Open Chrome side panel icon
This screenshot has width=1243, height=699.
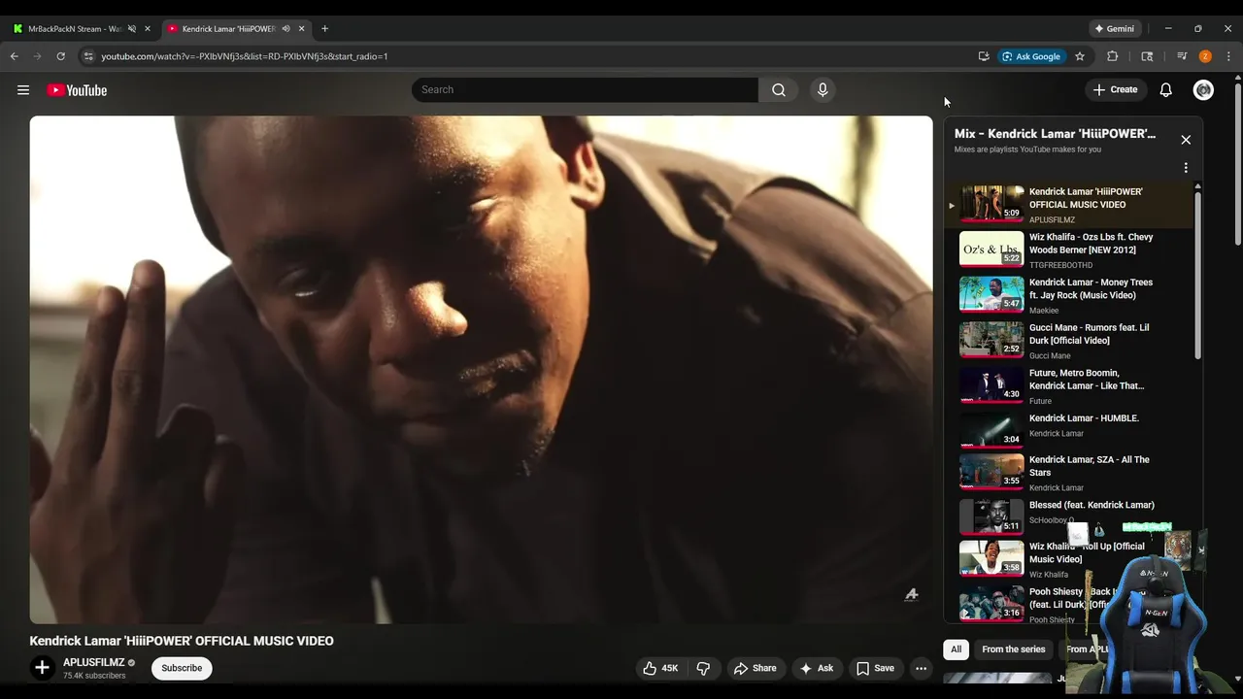tap(1147, 56)
